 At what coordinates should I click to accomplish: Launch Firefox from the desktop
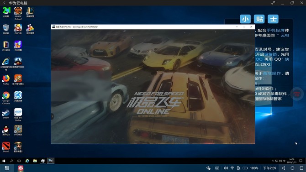6,80
